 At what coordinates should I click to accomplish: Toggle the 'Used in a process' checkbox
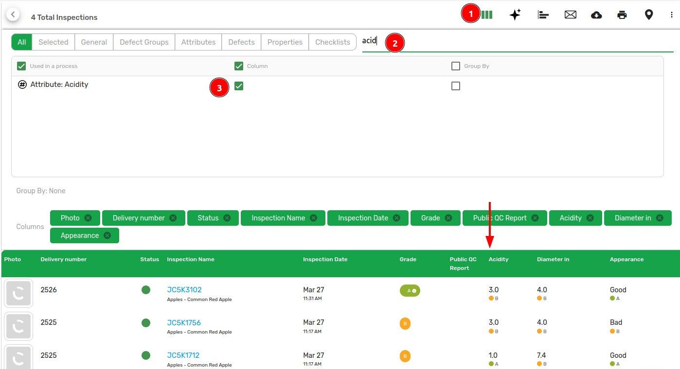[x=21, y=66]
